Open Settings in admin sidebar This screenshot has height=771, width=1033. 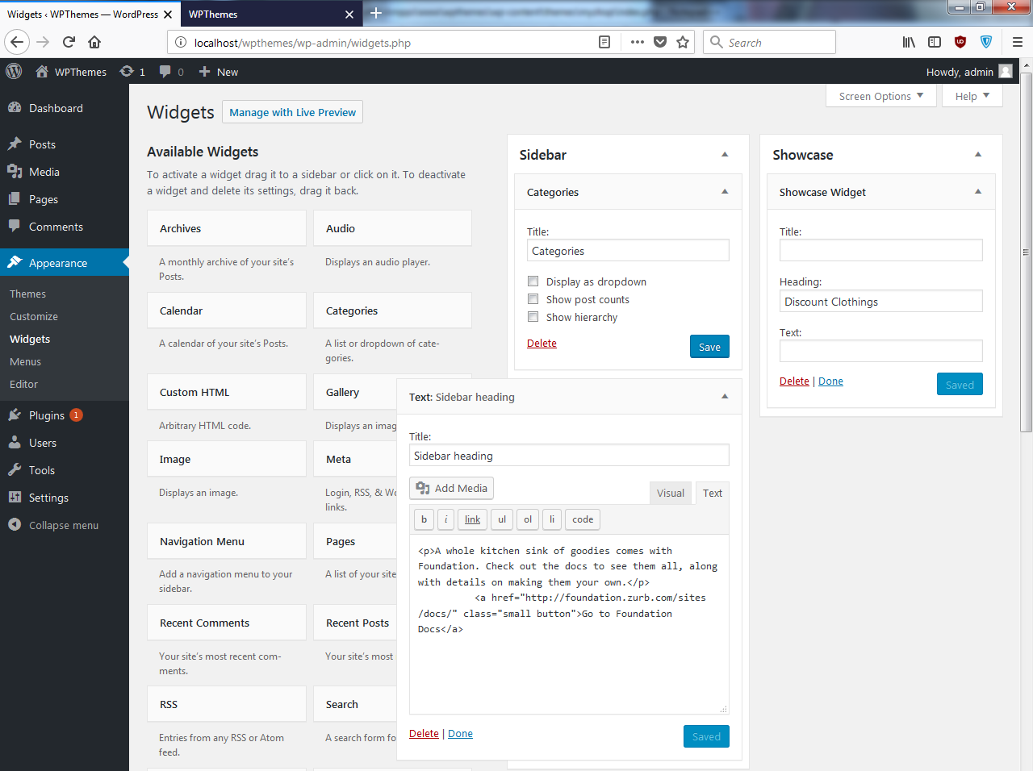click(x=65, y=498)
